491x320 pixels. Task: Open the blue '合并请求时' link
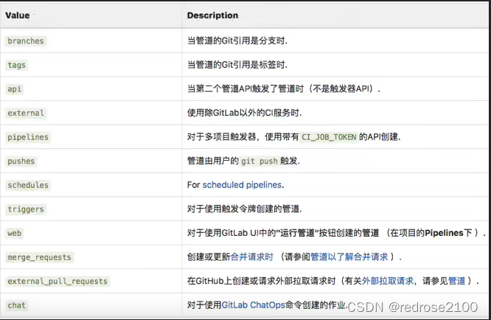[251, 257]
